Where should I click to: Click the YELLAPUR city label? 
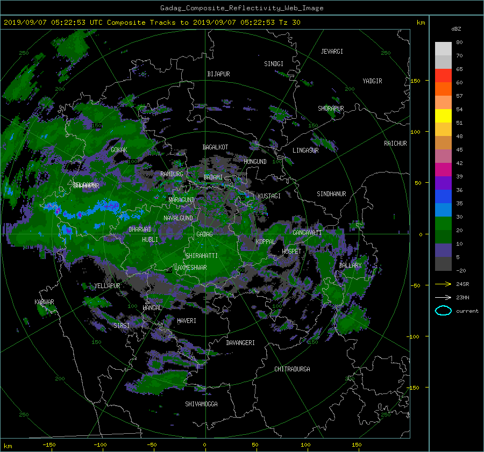point(107,286)
